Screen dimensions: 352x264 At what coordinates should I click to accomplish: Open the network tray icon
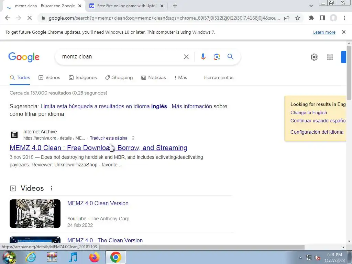(x=309, y=258)
